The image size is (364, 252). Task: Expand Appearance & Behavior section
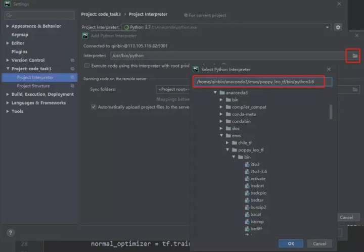tap(8, 26)
